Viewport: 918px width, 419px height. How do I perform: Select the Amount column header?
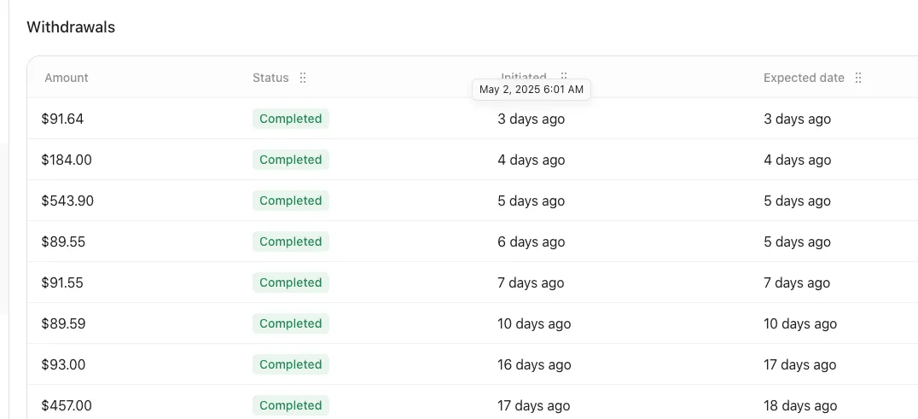(x=67, y=78)
